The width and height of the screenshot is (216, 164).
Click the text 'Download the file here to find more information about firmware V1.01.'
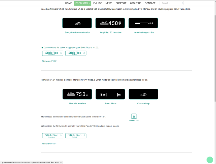[x=74, y=117]
